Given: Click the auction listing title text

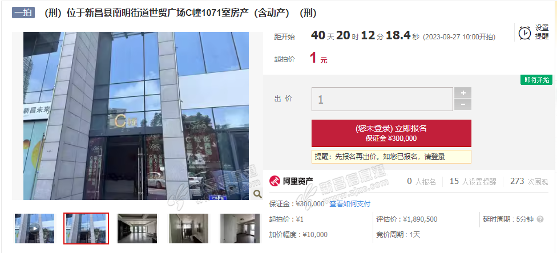Looking at the screenshot, I should point(180,13).
